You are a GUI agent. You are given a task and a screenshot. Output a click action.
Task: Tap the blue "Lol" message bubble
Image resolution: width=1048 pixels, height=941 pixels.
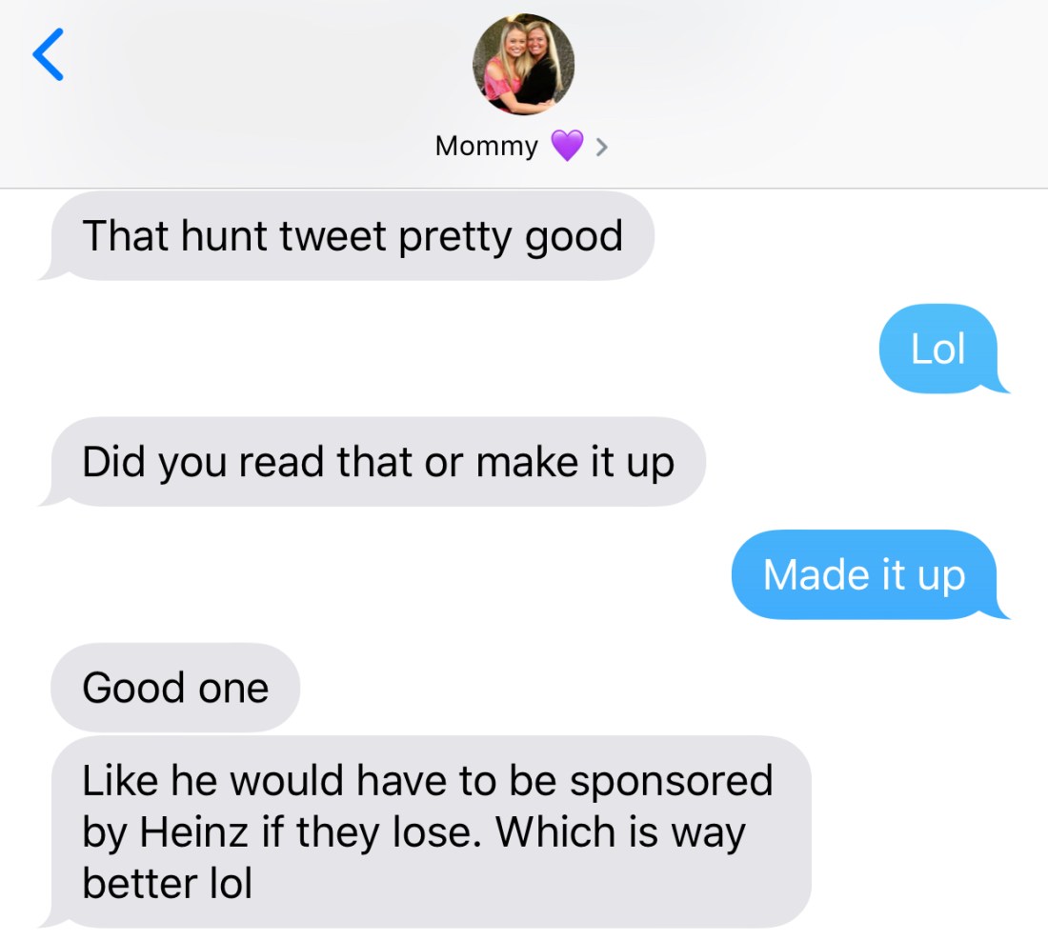[x=938, y=350]
